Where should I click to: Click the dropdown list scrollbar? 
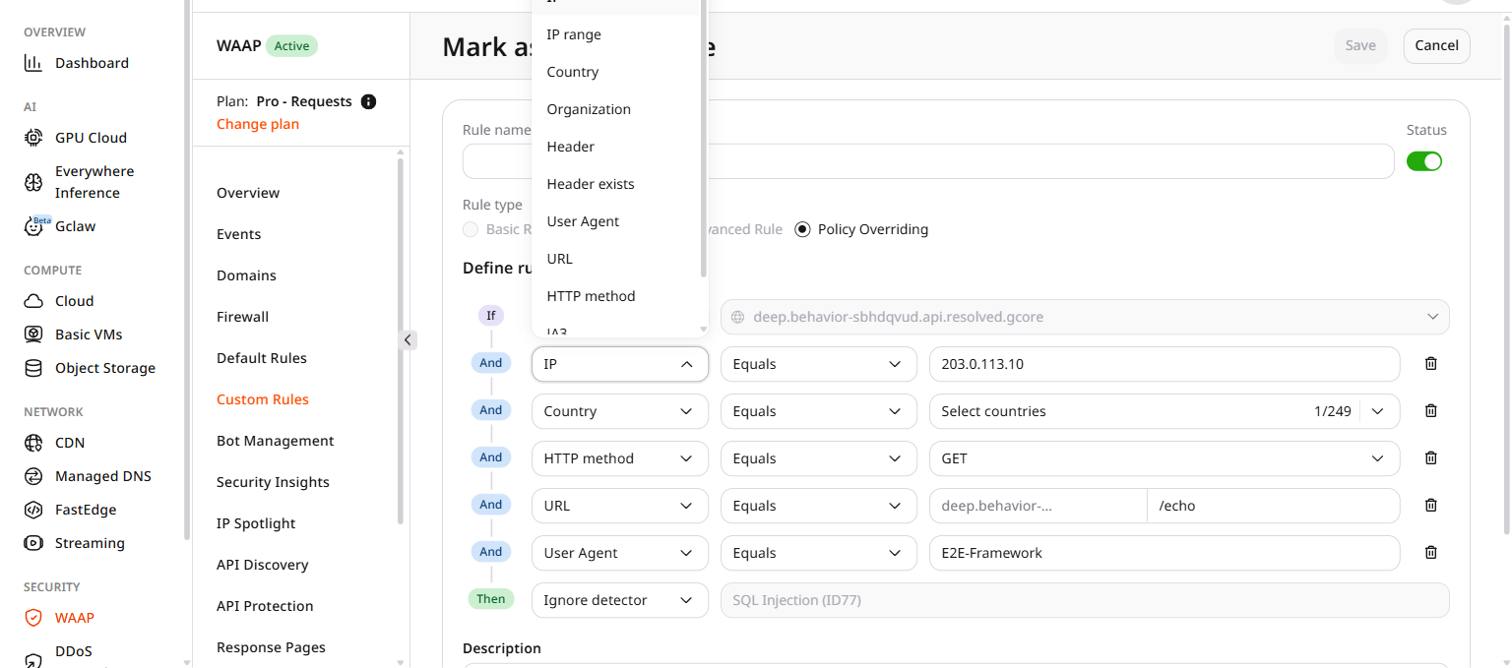point(704,138)
